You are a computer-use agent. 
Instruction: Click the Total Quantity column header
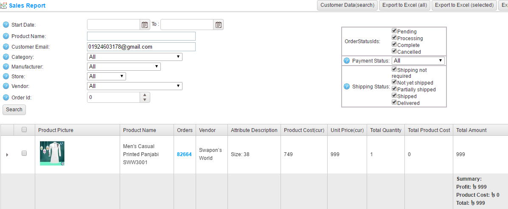[385, 130]
